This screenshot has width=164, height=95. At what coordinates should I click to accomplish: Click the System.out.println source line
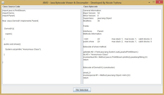tap(23, 49)
